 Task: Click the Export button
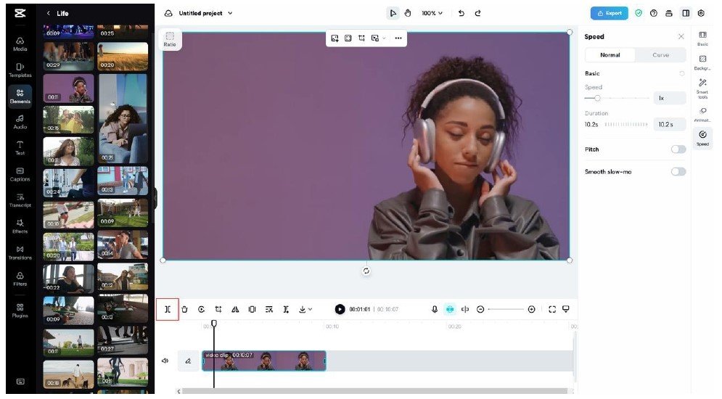tap(609, 13)
